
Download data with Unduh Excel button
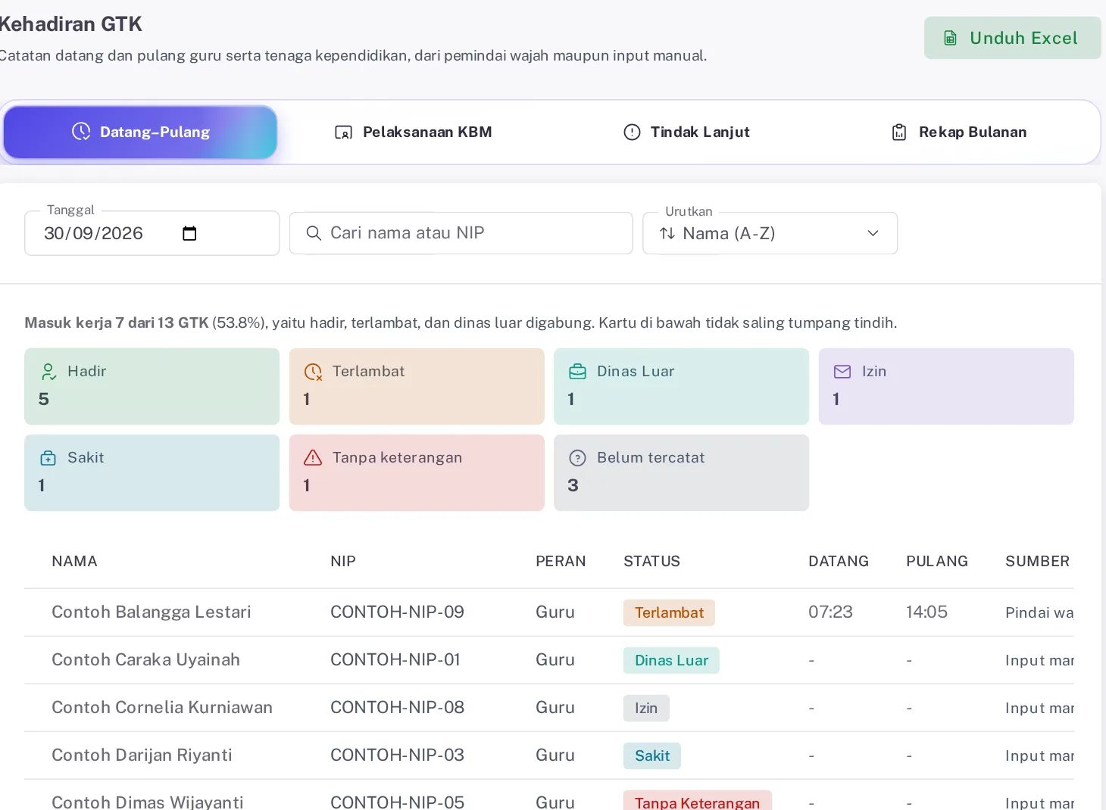pos(1012,38)
